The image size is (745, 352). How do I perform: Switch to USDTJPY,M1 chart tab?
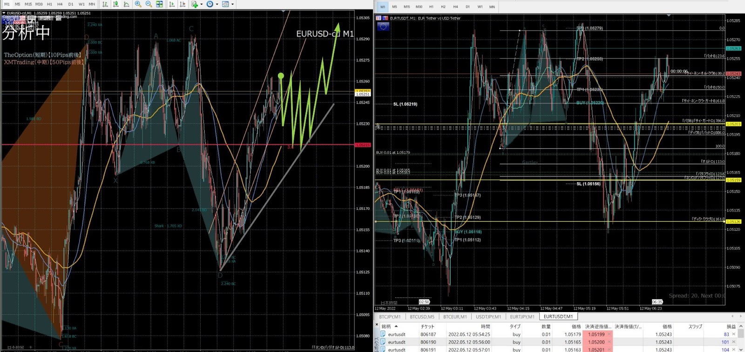pyautogui.click(x=488, y=317)
